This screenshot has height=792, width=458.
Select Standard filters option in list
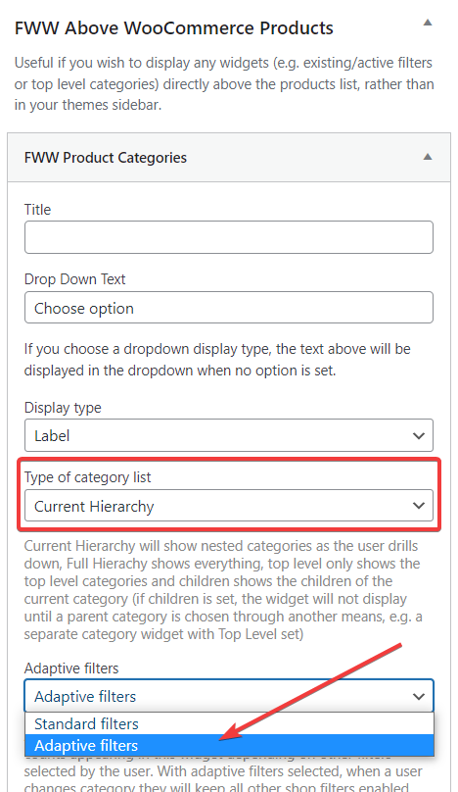point(229,723)
